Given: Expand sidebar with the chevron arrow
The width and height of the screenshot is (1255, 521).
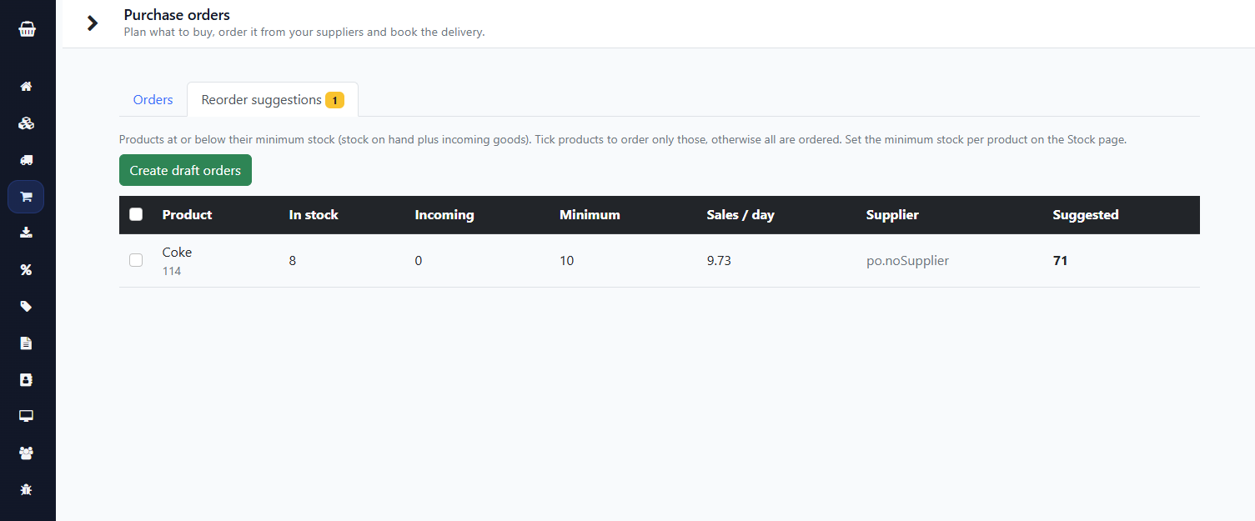Looking at the screenshot, I should coord(93,23).
